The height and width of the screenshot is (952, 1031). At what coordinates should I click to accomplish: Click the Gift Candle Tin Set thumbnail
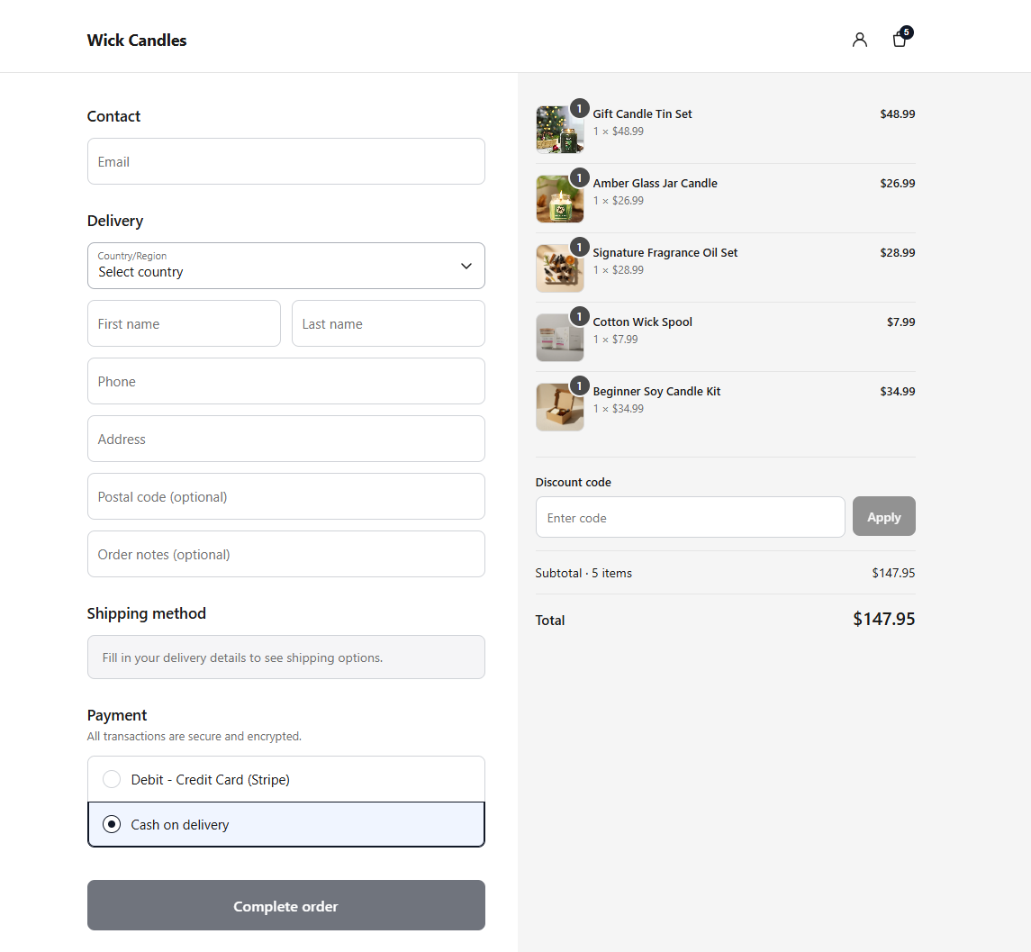pyautogui.click(x=559, y=130)
